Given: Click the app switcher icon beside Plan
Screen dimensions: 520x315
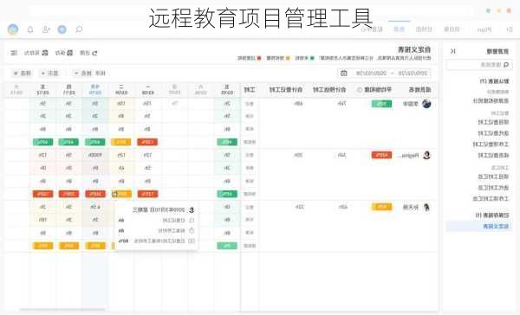Looking at the screenshot, I should coord(510,29).
